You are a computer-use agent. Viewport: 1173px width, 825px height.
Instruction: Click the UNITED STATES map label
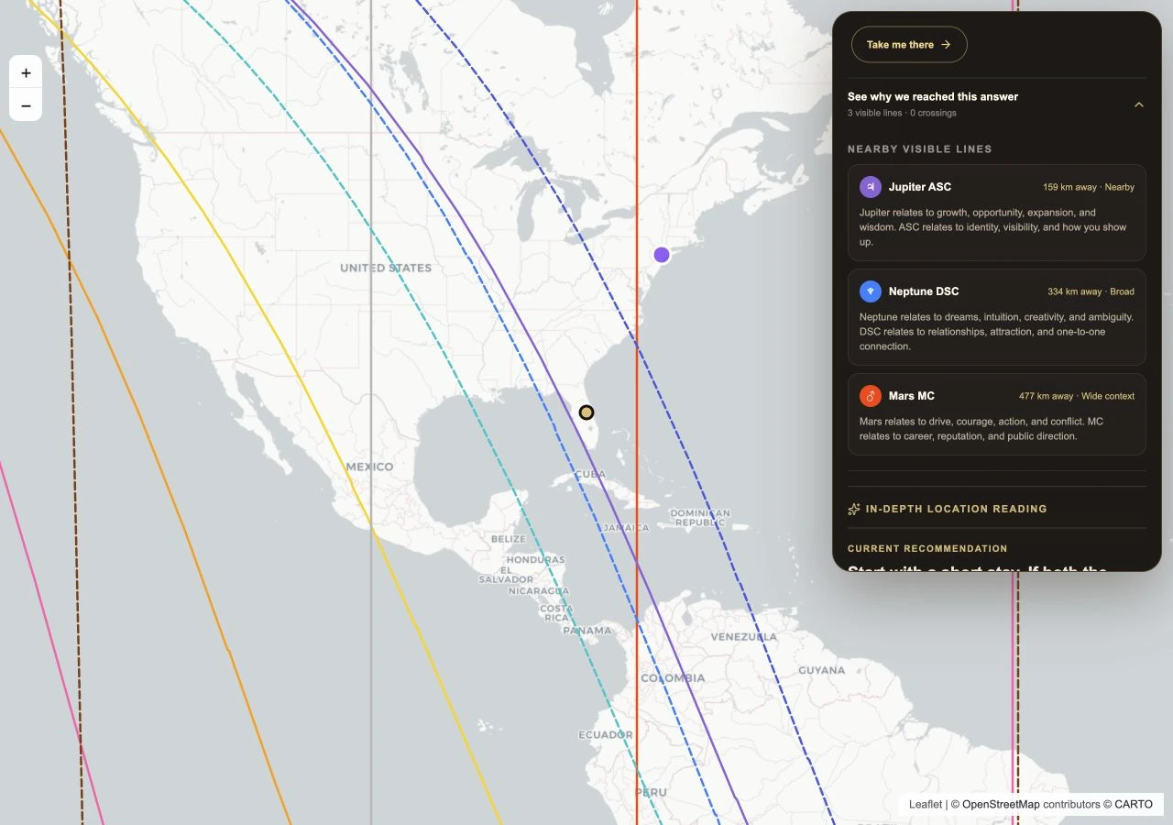pyautogui.click(x=386, y=268)
